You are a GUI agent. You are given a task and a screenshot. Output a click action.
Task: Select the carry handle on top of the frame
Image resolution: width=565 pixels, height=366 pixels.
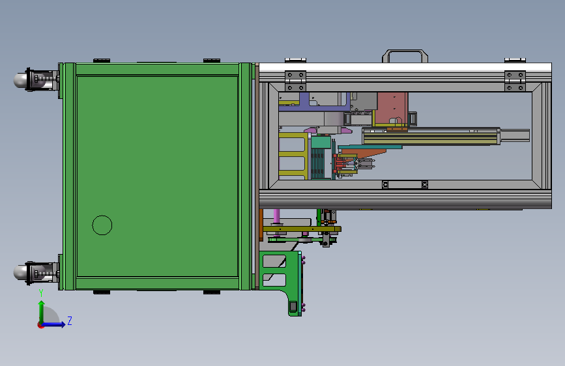point(405,56)
